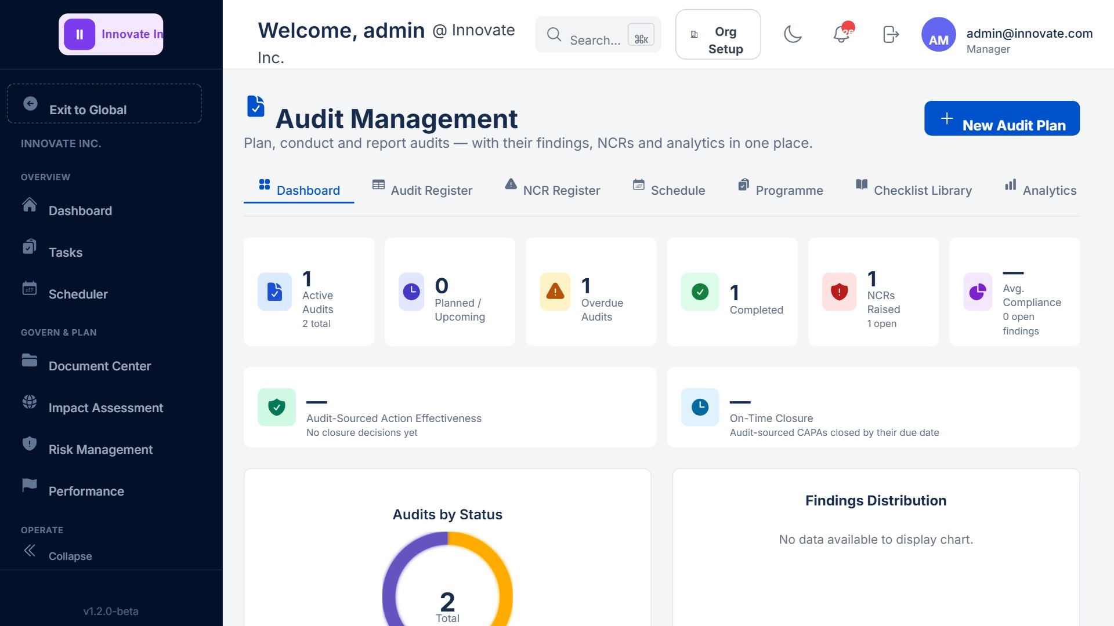Viewport: 1114px width, 626px height.
Task: Click the Audit-Sourced Action Effectiveness shield icon
Action: pos(277,407)
